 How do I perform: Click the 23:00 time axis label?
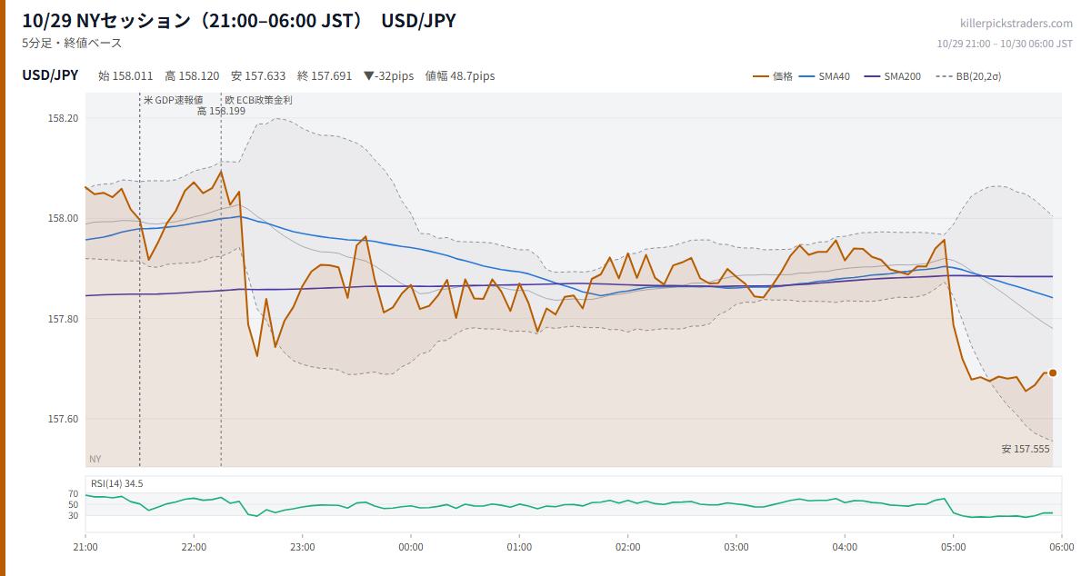coord(303,547)
